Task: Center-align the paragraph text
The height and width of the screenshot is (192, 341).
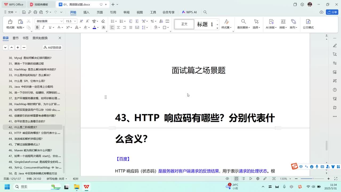Action: tap(118, 27)
